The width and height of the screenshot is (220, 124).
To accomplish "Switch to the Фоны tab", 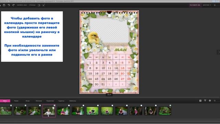I will coord(27,101).
